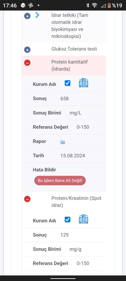Uncheck Kurum Adı checkbox for Protein kantitatif
Viewport: 126px width, 281px height.
tap(67, 83)
